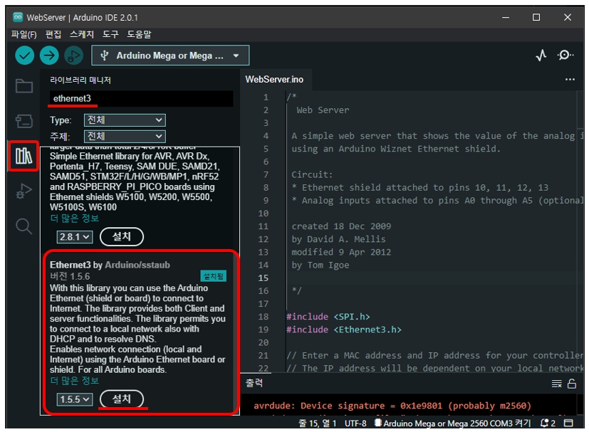589x432 pixels.
Task: Expand the Ethernet3 version 1.5.5 dropdown
Action: 75,399
